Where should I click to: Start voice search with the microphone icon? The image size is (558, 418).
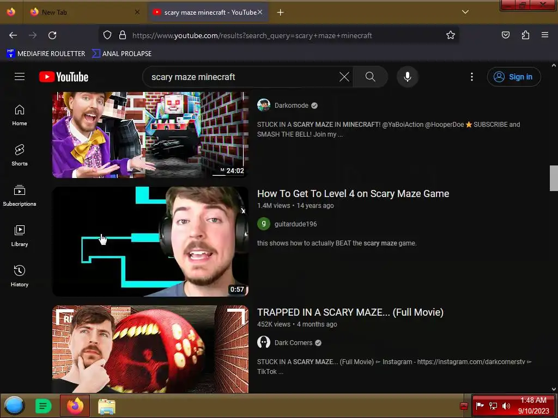point(408,77)
